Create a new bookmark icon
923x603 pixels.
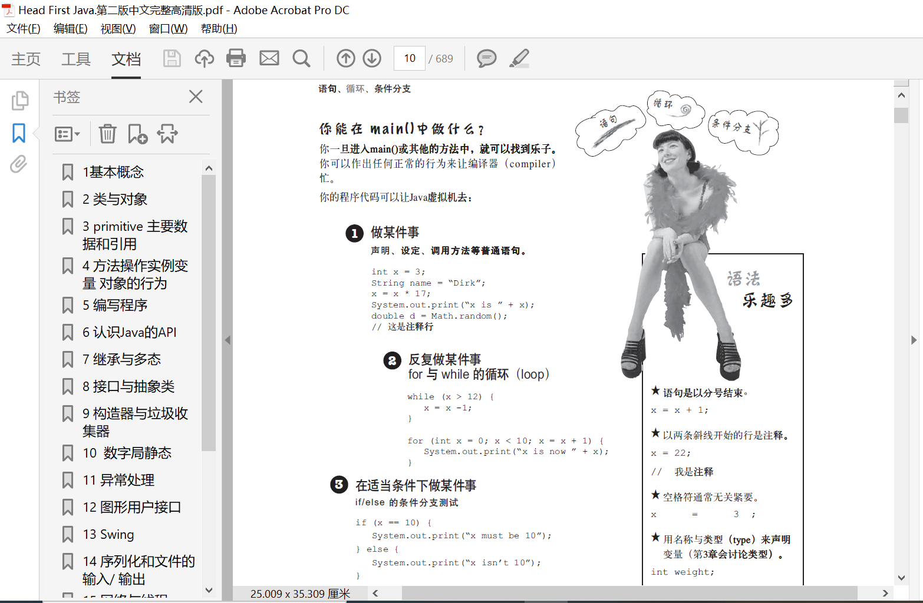pyautogui.click(x=137, y=134)
